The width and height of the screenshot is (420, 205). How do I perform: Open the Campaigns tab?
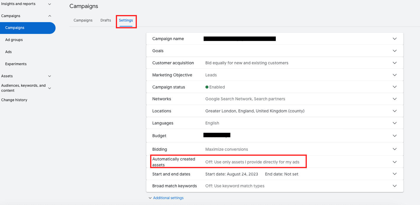tap(83, 20)
